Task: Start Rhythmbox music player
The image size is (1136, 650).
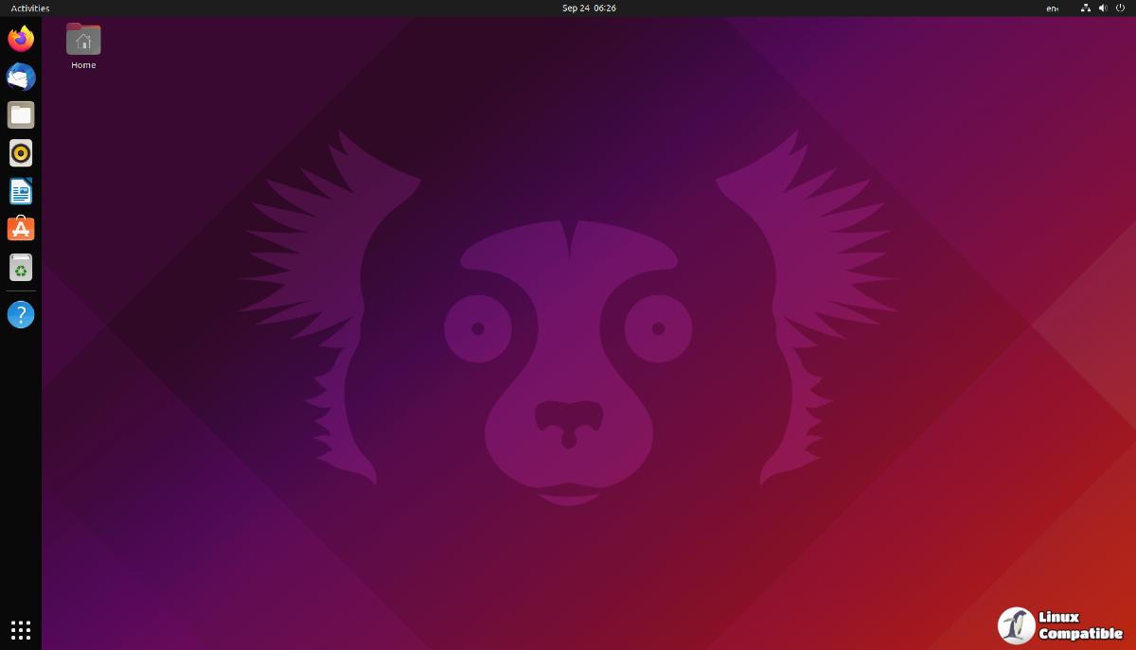Action: pos(21,153)
